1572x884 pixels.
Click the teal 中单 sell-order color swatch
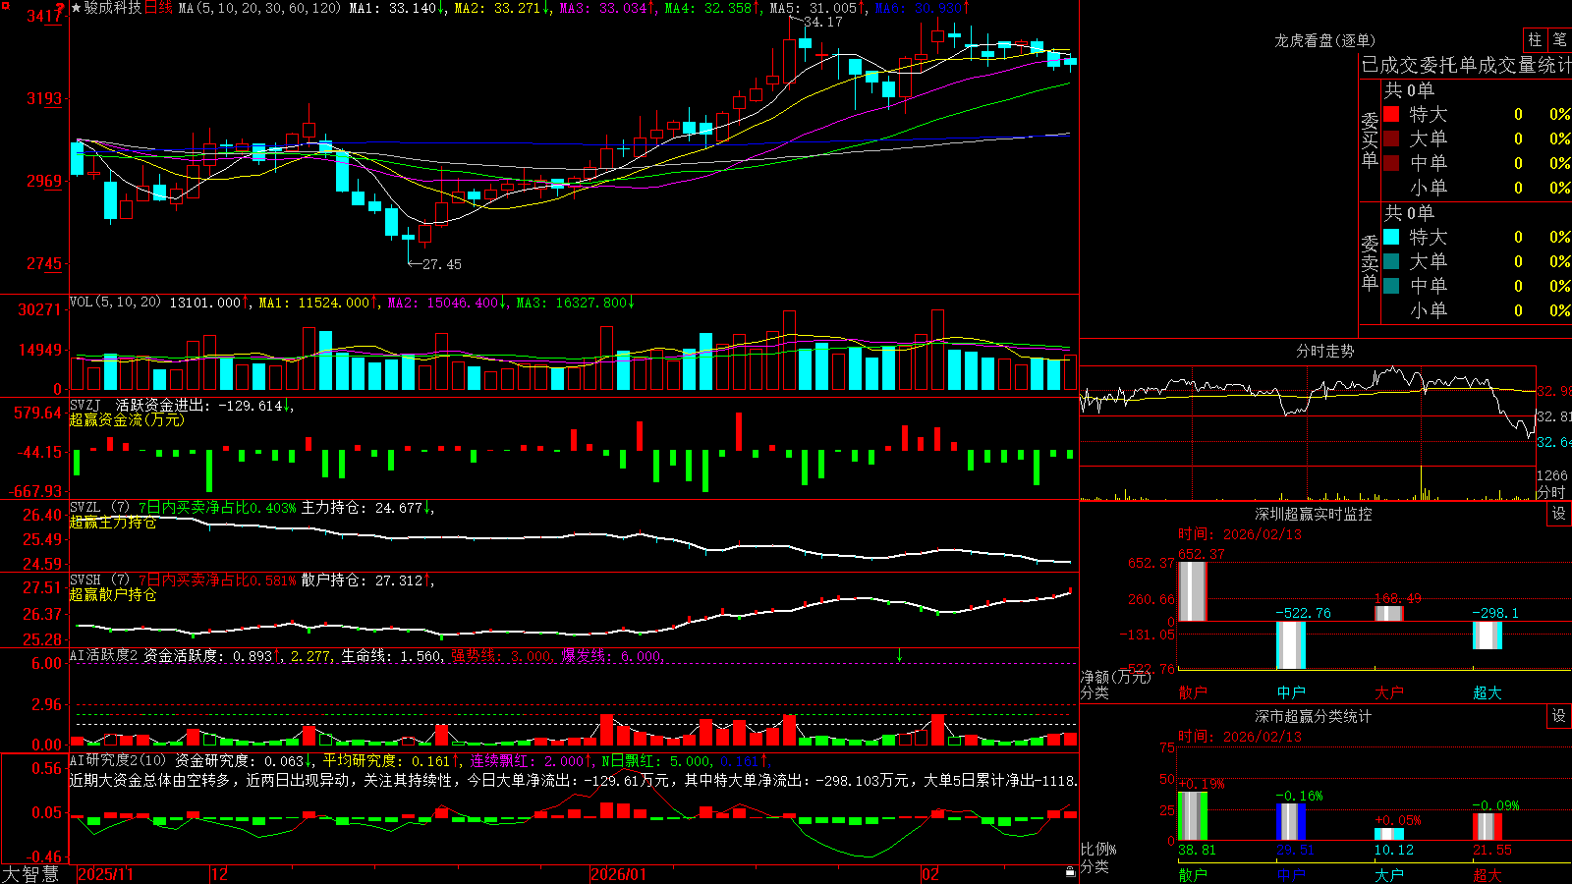1391,286
